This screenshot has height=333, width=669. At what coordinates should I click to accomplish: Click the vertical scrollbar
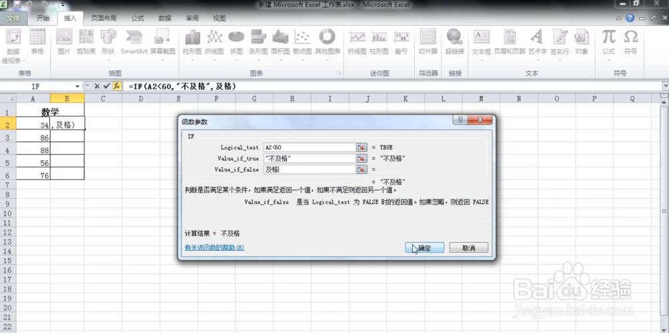tap(665, 211)
